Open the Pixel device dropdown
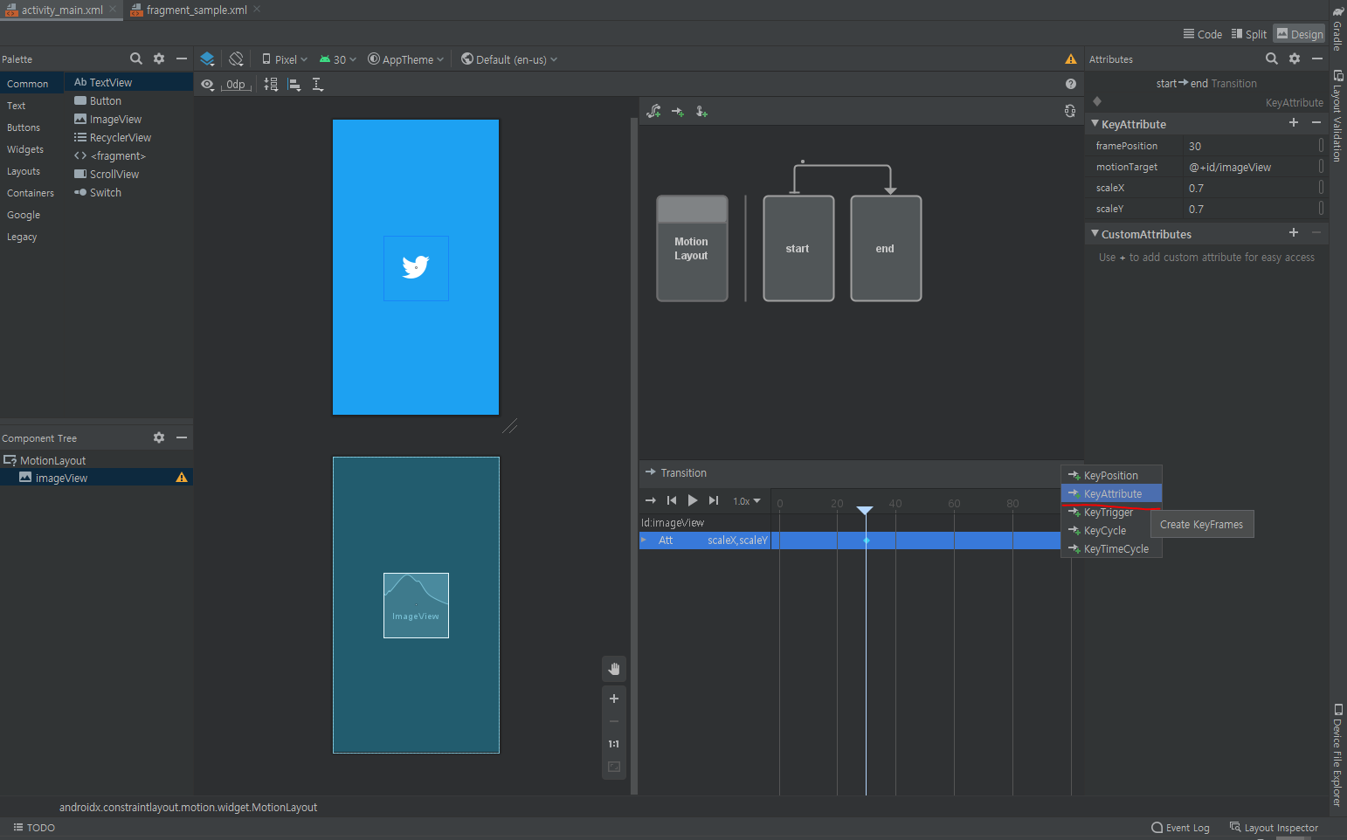The image size is (1347, 840). click(285, 59)
